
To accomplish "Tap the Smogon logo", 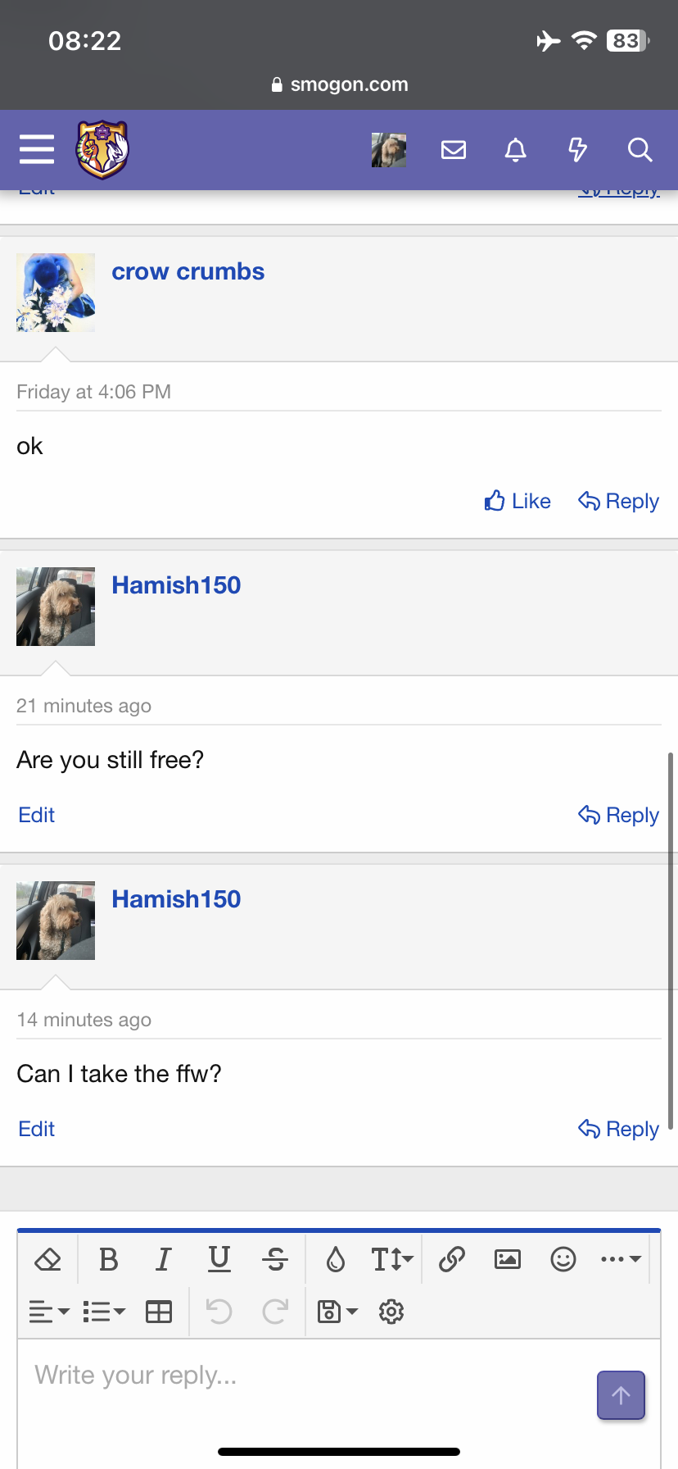I will (x=102, y=149).
